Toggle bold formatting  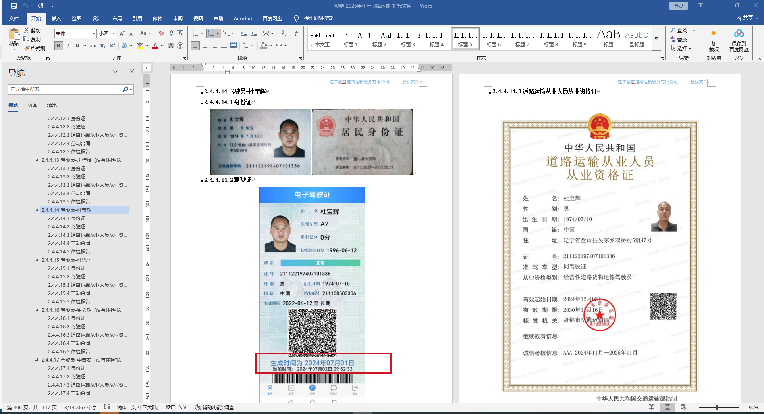[58, 46]
